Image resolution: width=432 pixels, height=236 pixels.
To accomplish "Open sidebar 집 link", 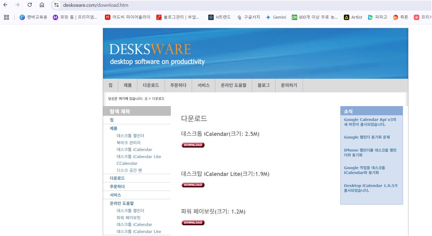I will (x=112, y=120).
